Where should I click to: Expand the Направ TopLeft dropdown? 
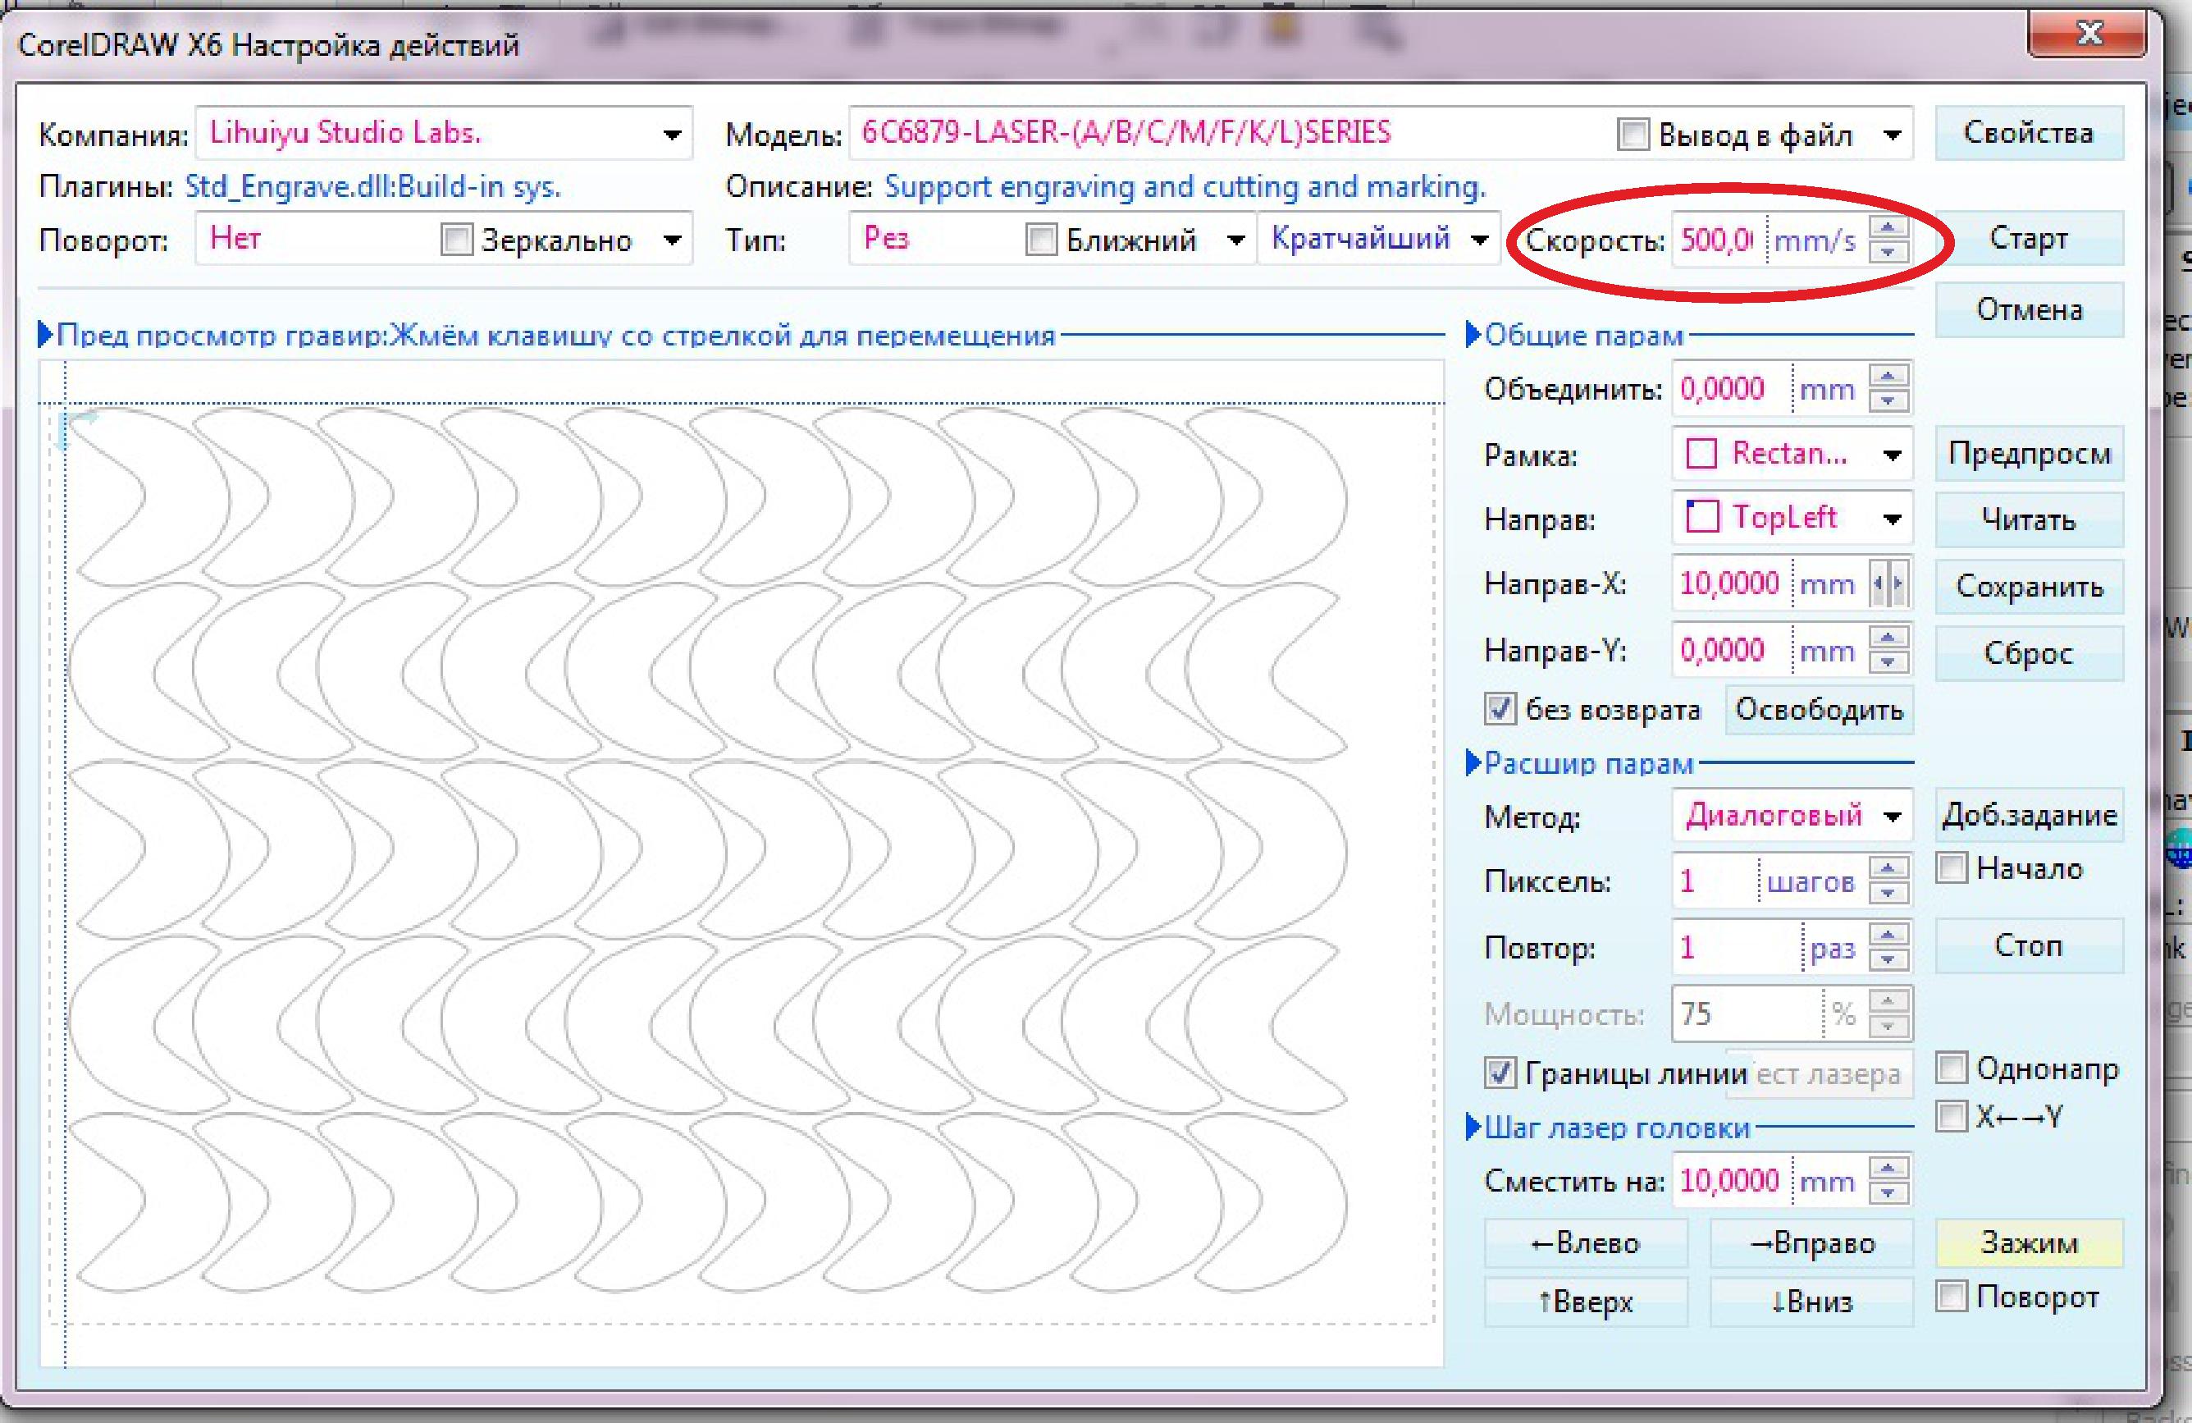[1892, 519]
